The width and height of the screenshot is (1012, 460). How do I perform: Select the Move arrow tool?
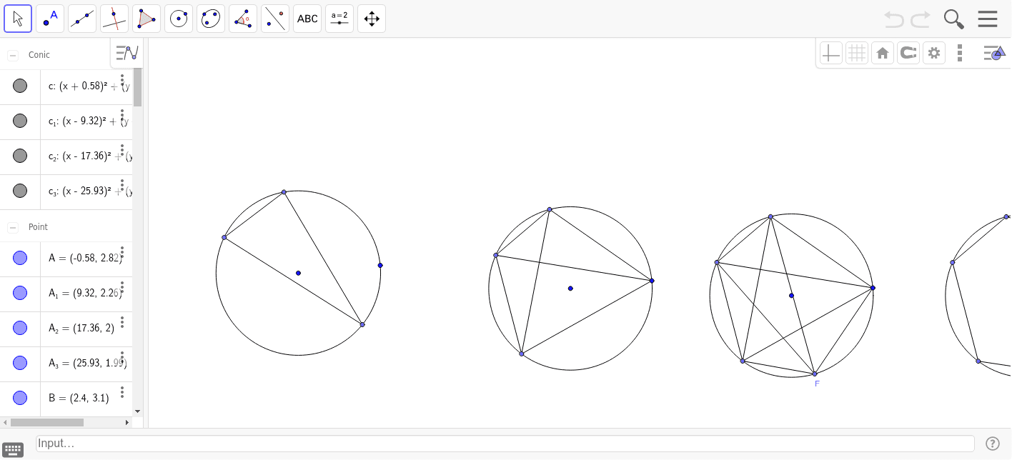coord(18,19)
